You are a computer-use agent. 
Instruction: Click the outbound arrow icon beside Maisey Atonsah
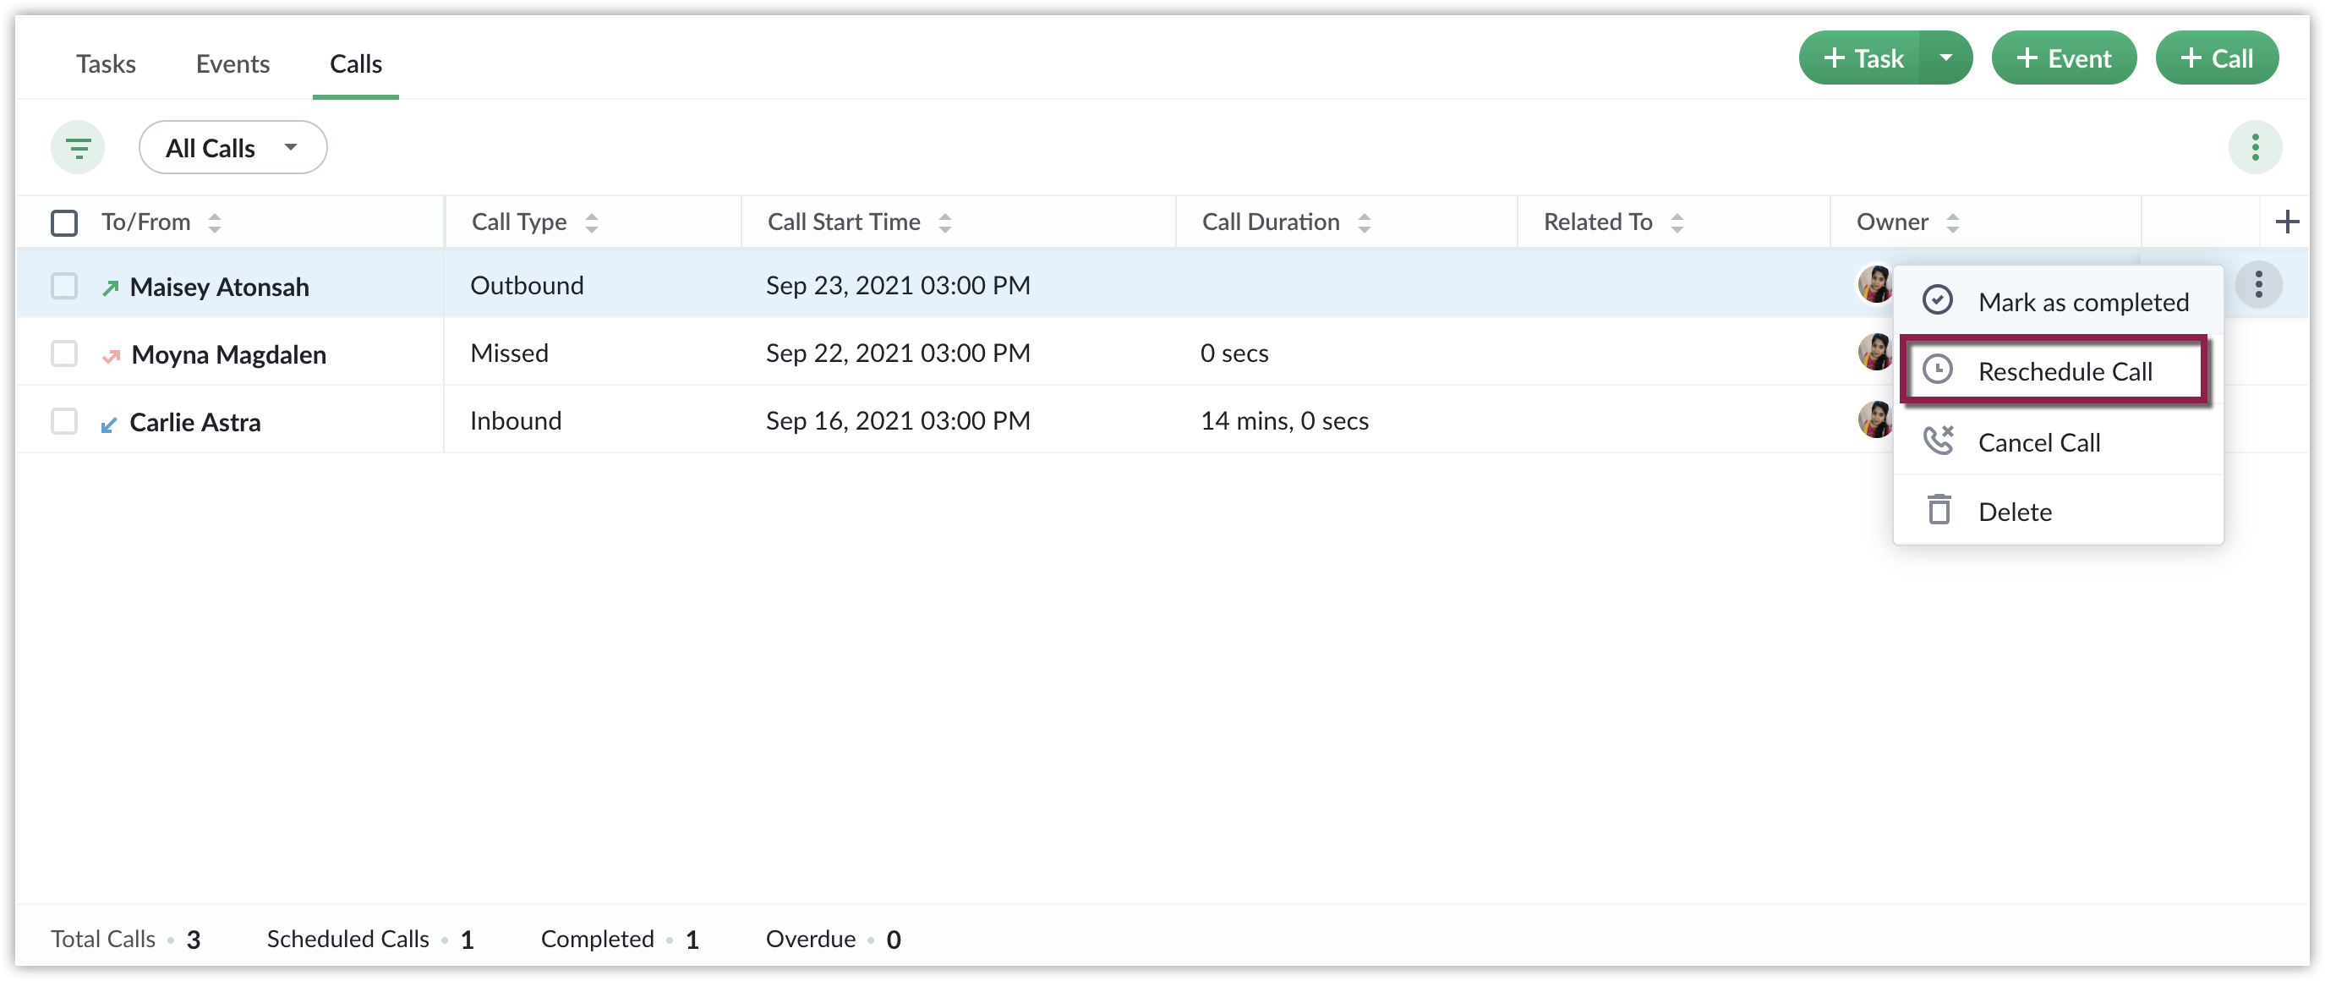110,288
